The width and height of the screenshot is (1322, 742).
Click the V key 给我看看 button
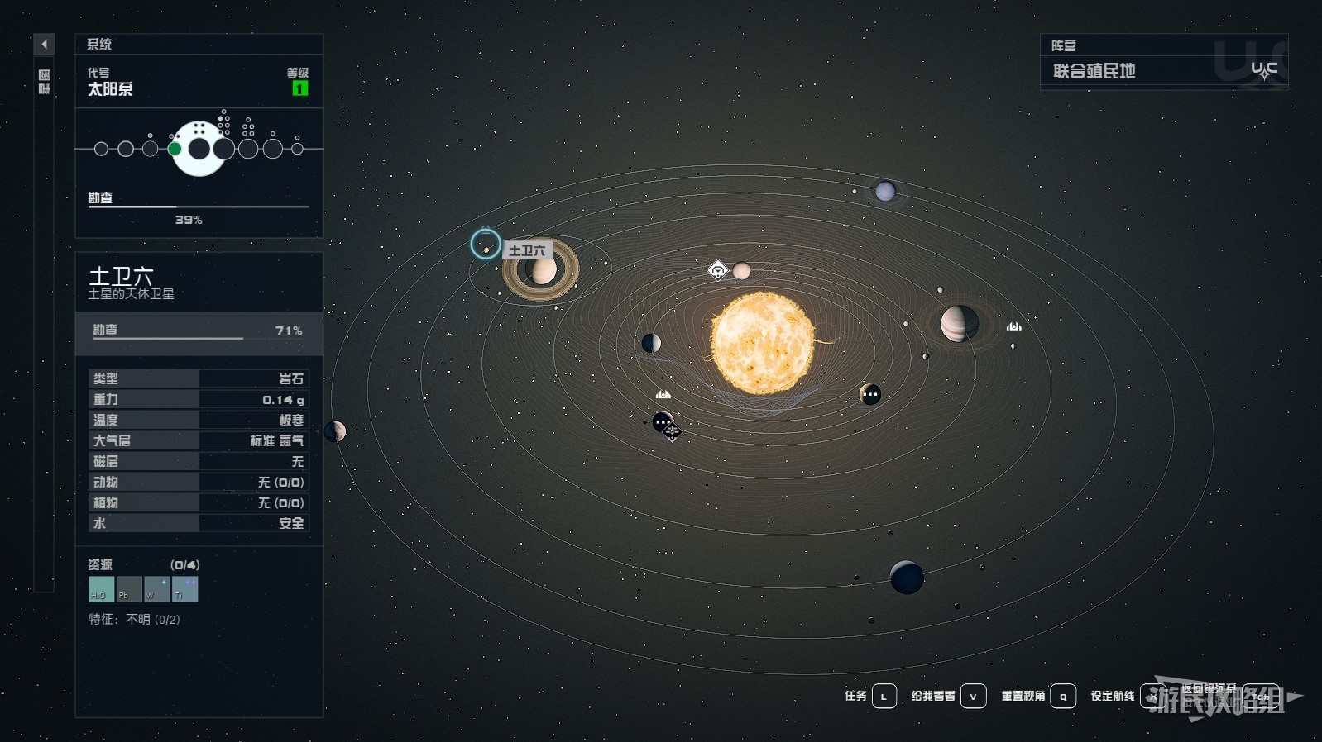973,696
